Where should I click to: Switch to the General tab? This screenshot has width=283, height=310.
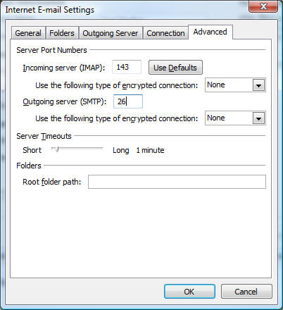coord(28,33)
